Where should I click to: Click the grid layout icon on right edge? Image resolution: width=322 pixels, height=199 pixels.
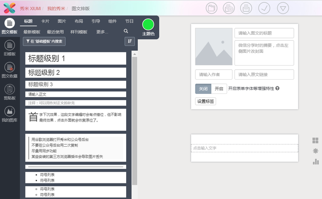(x=315, y=140)
